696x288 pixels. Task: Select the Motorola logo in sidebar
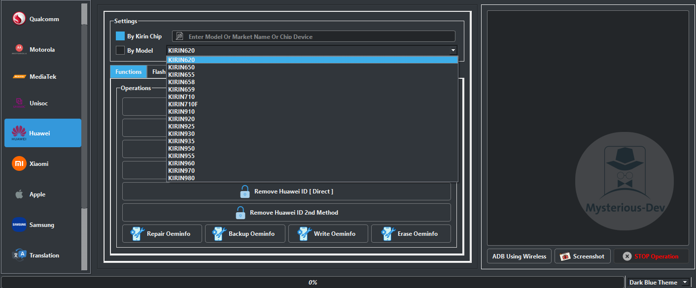19,50
